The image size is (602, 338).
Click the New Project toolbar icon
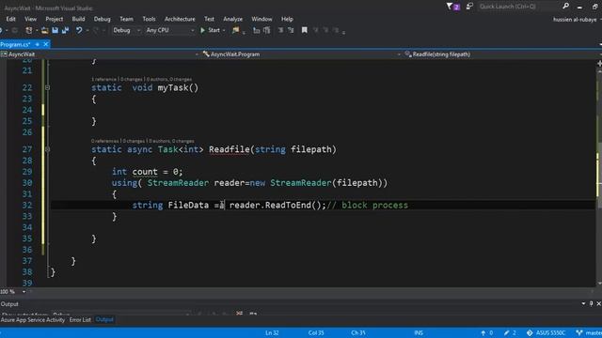29,30
